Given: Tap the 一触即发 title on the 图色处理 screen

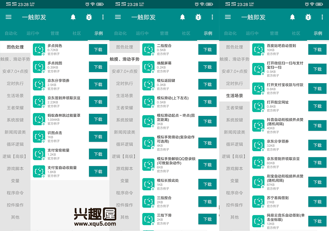Looking at the screenshot, I should (x=34, y=17).
